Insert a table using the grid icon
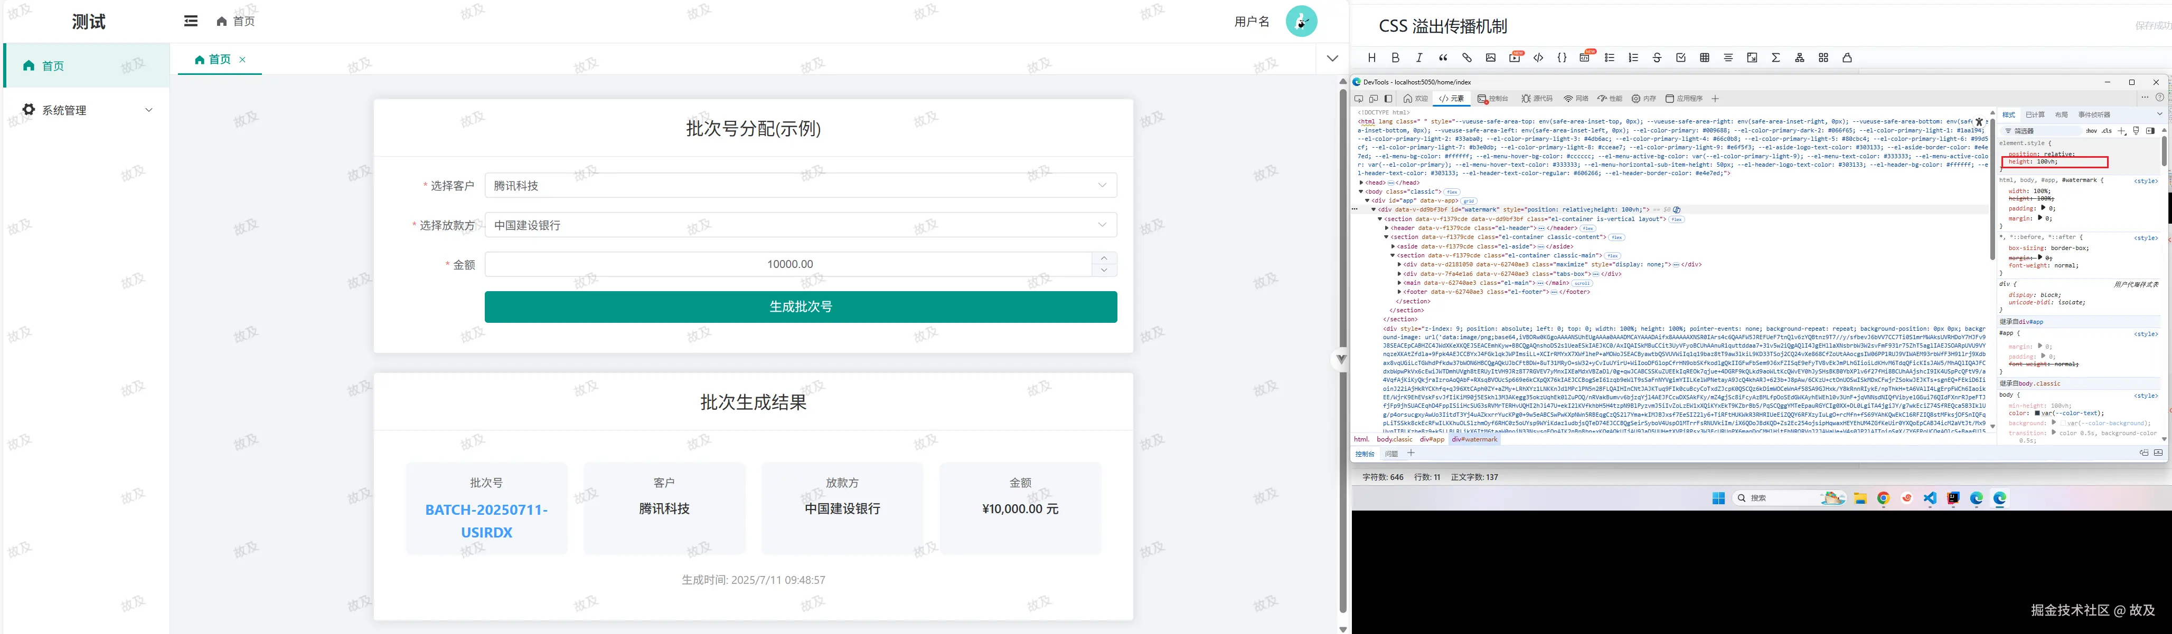Screen dimensions: 2172x634 point(1705,58)
